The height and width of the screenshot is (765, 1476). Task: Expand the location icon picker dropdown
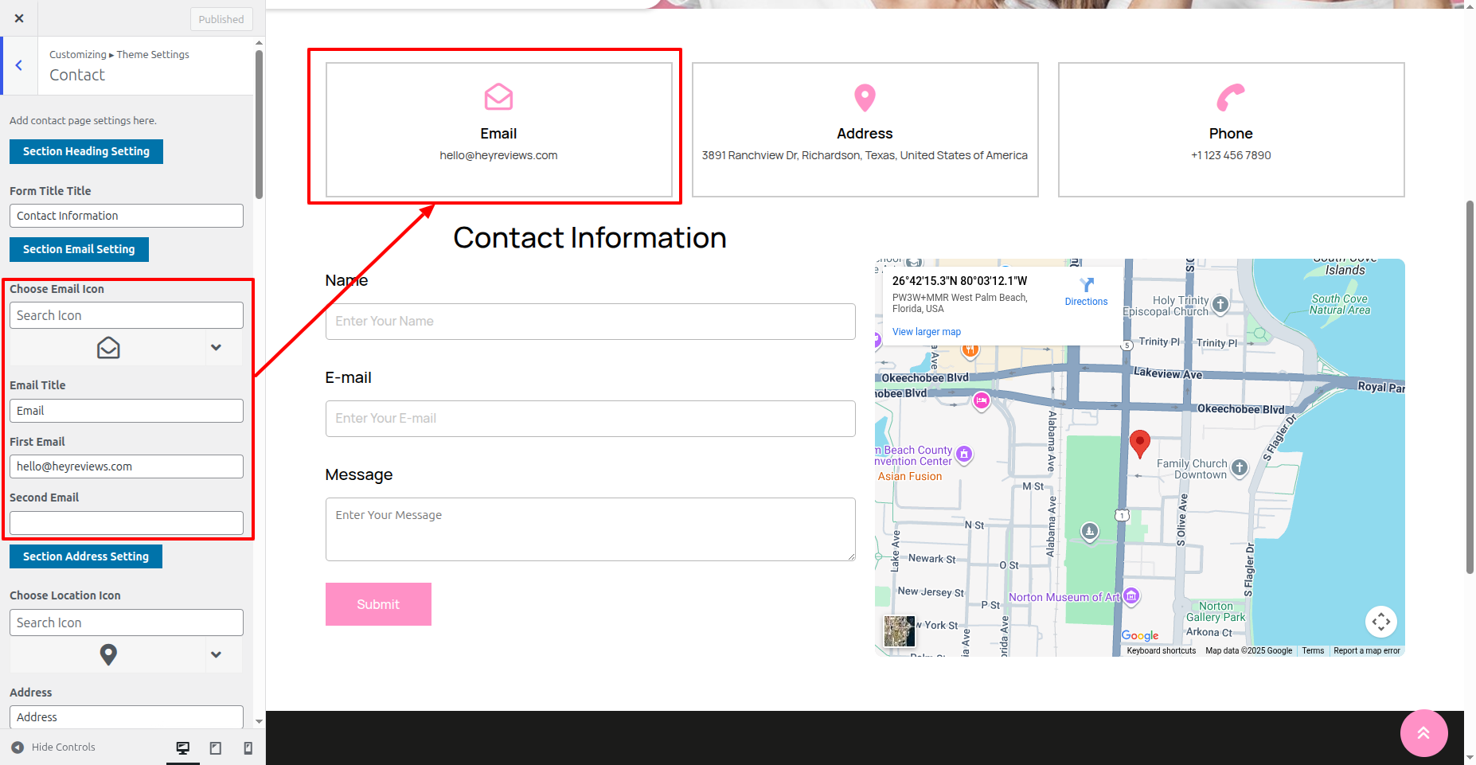coord(216,654)
